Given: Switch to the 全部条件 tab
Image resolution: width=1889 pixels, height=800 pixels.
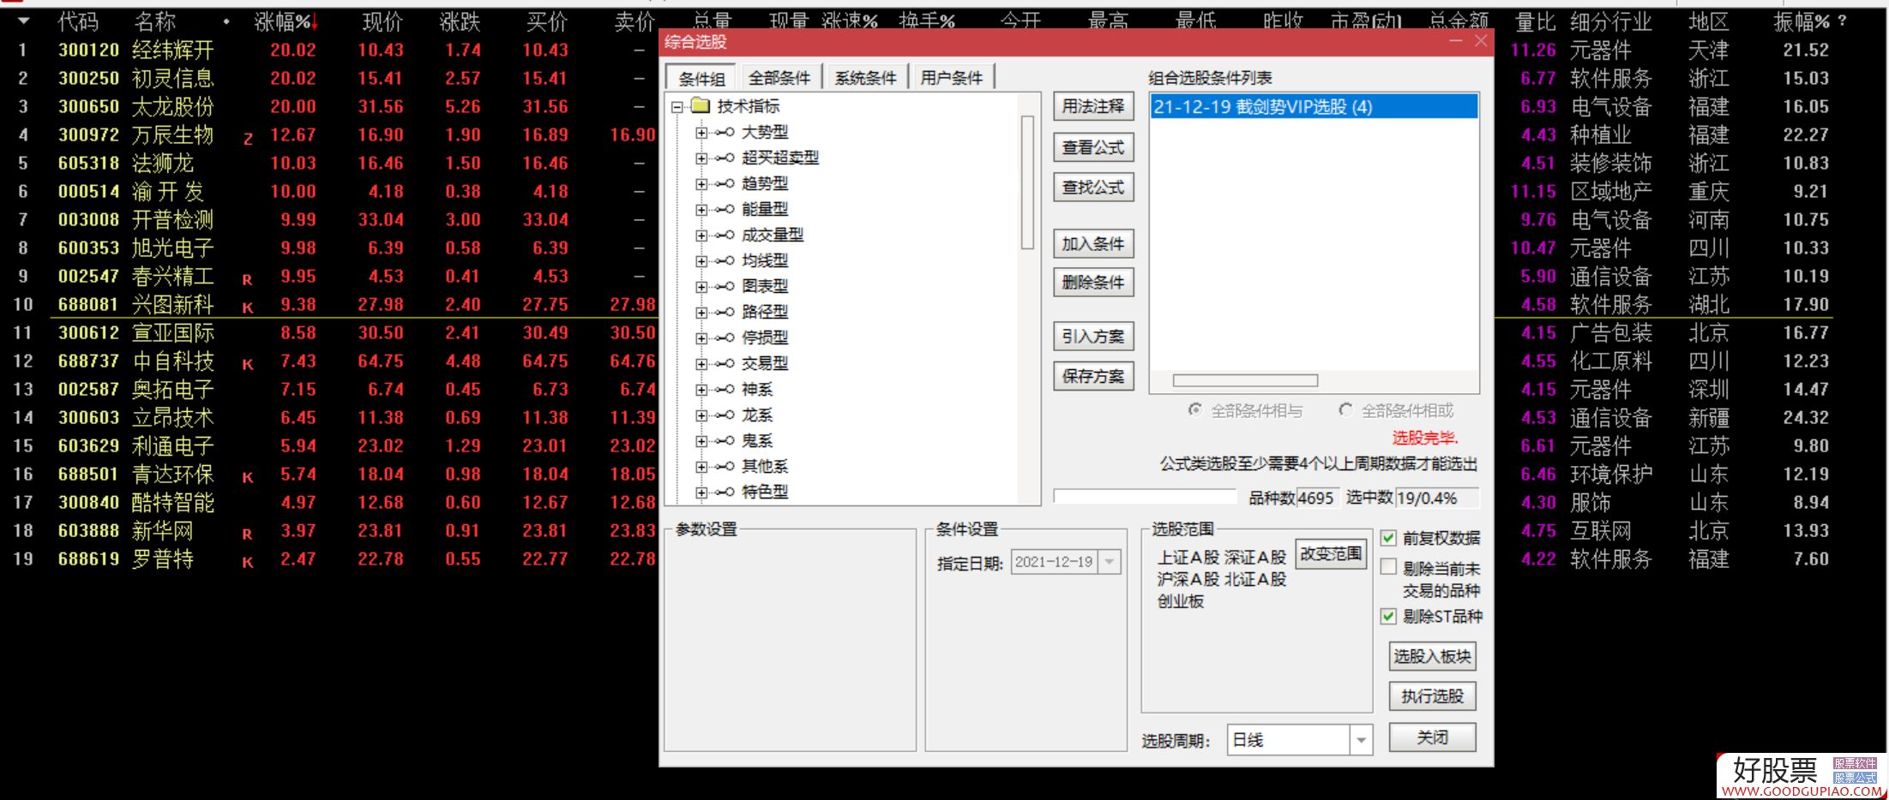Looking at the screenshot, I should [x=779, y=78].
